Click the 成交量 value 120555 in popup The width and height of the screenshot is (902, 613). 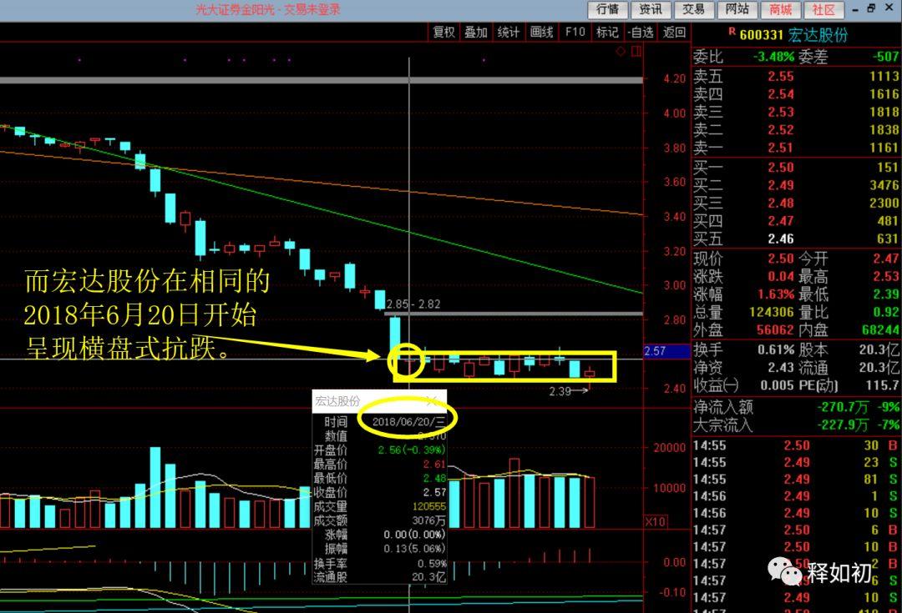428,507
